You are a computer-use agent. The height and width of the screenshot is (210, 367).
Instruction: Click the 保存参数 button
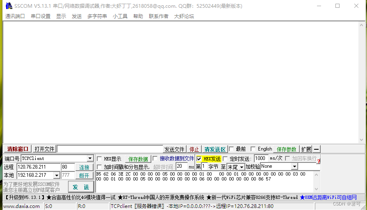(x=287, y=149)
